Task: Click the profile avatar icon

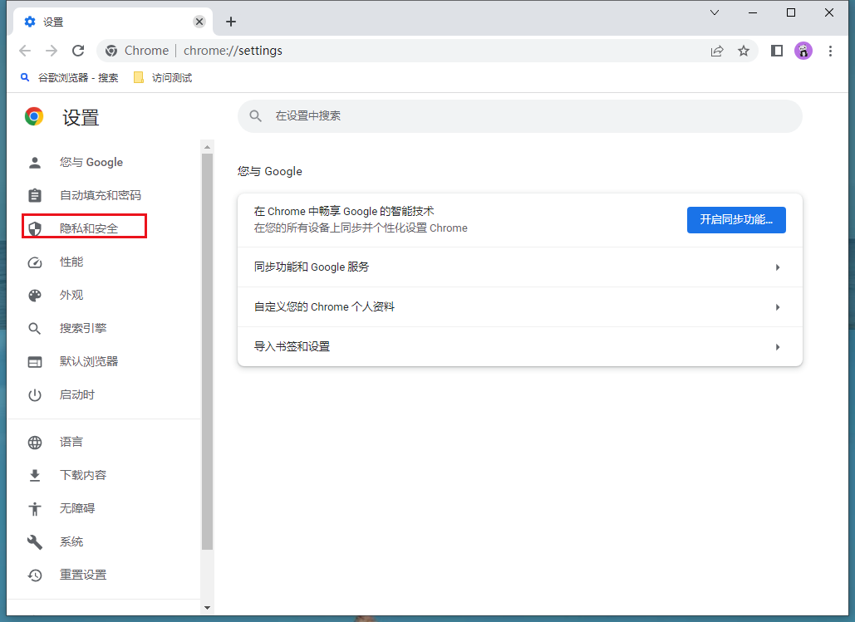Action: (x=803, y=51)
